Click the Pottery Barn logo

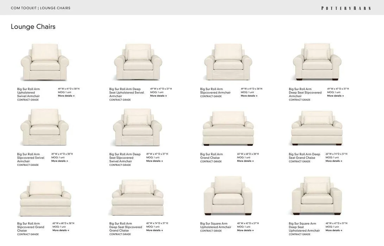point(346,8)
